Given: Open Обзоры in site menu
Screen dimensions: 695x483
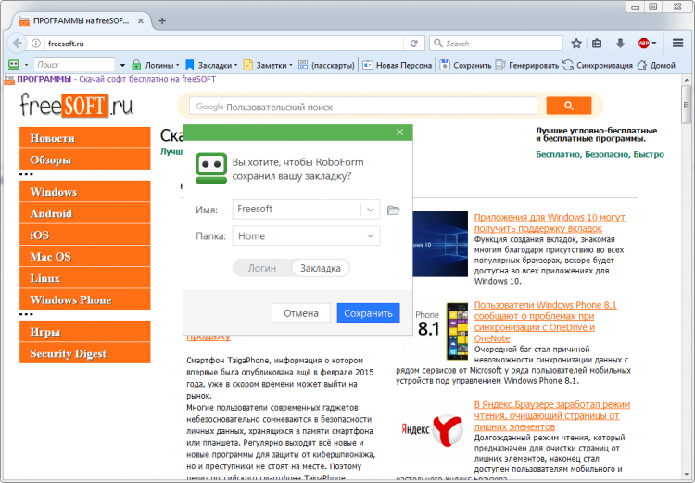Looking at the screenshot, I should pos(85,159).
